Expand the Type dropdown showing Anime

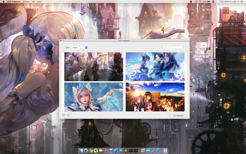click(79, 47)
